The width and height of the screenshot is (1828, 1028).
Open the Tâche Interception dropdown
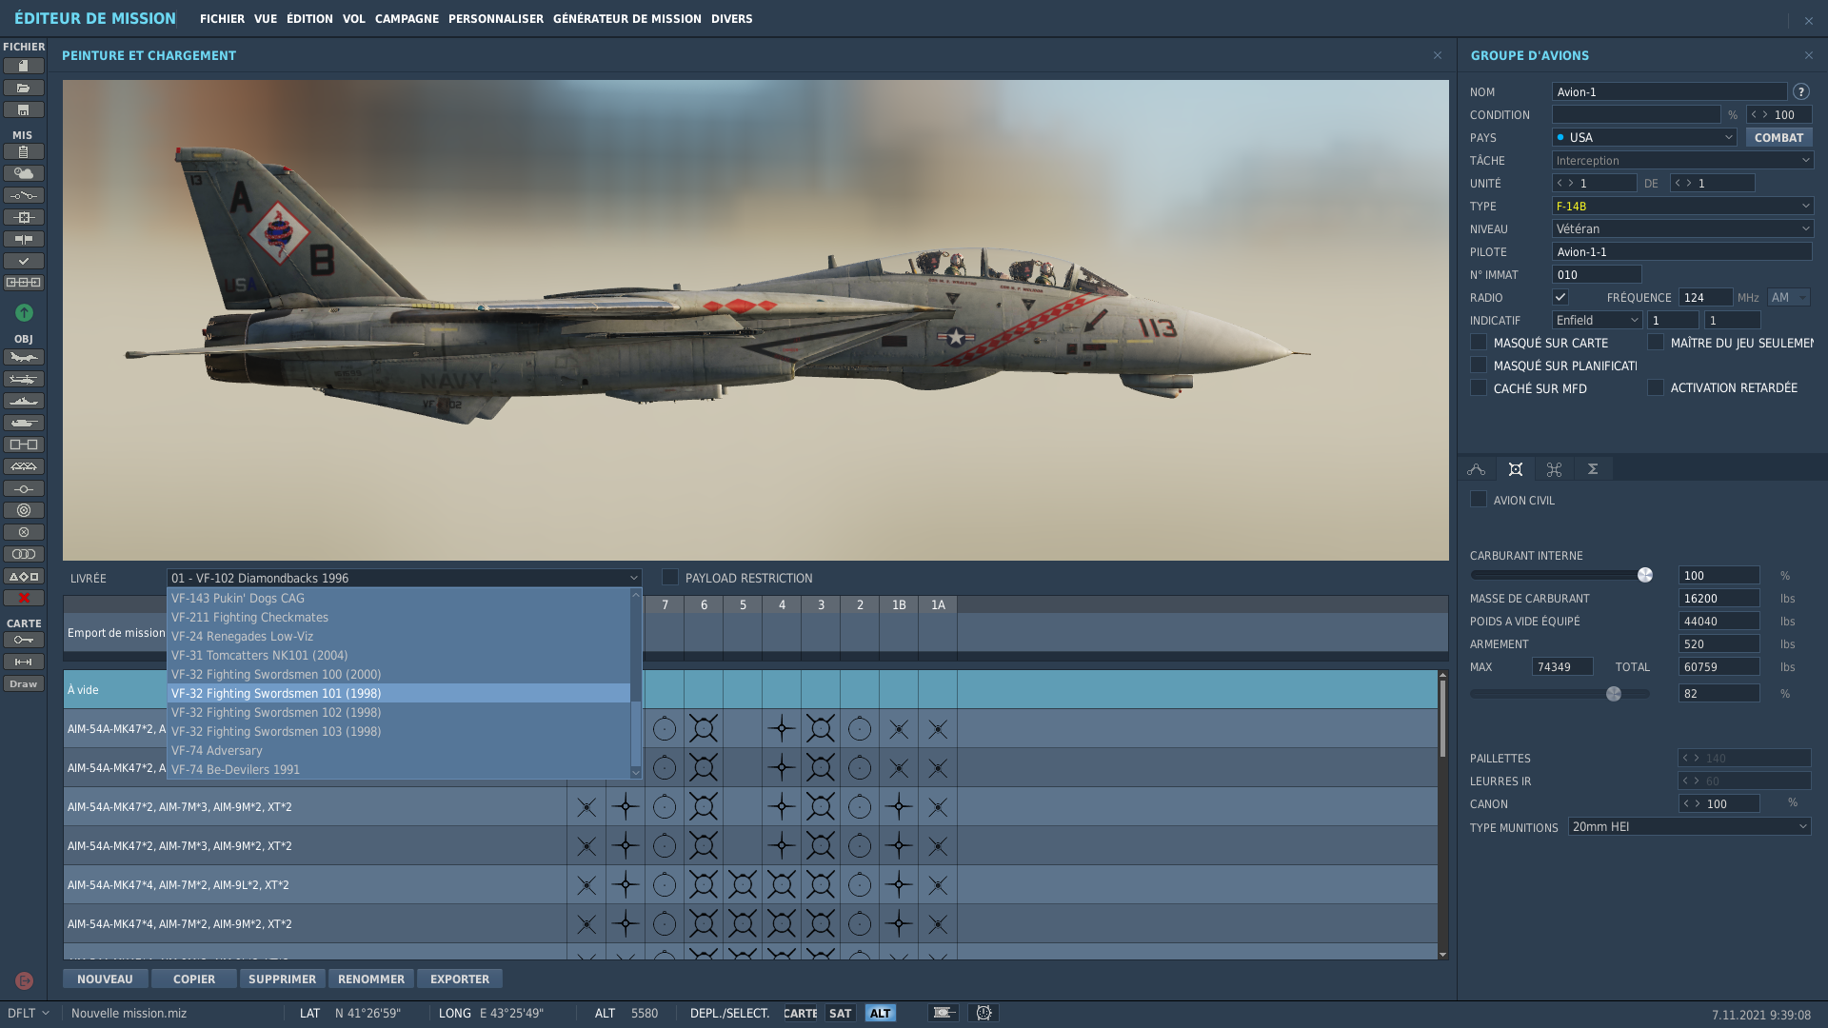[x=1682, y=160]
